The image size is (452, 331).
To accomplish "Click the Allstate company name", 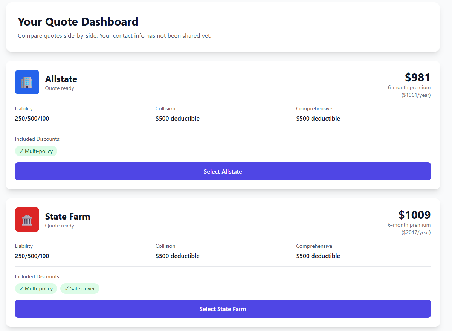I will click(61, 79).
